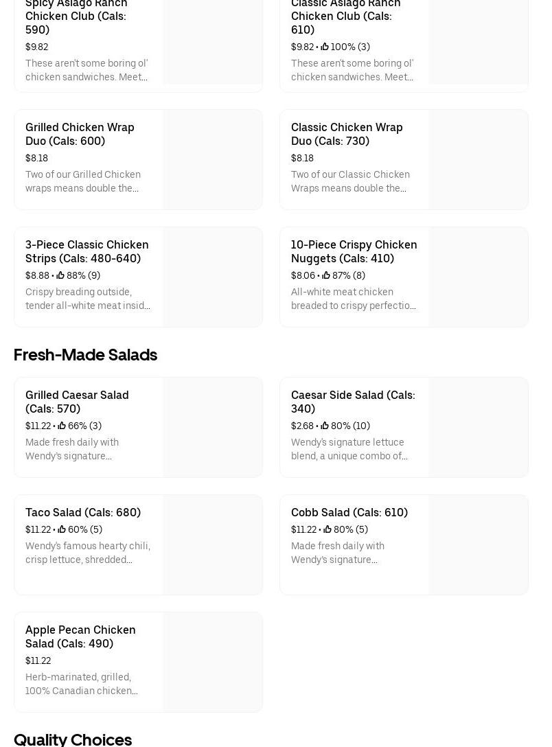Click thumbs-up rating icon on 3-Piece Classic Chicken Strips
The height and width of the screenshot is (747, 552).
pos(60,276)
